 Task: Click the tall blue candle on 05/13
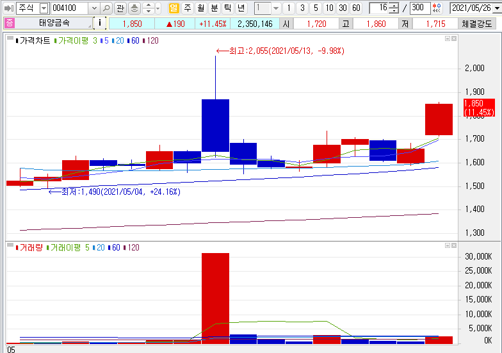[215, 126]
